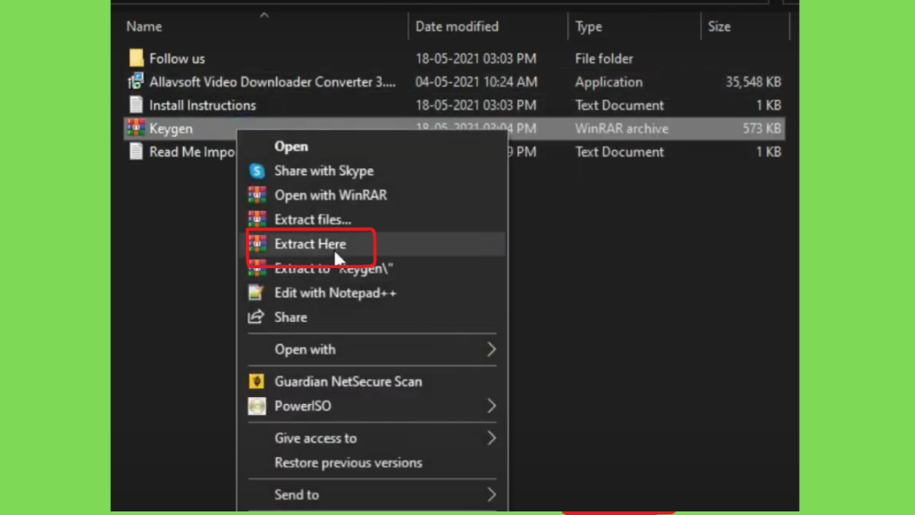Click the Follow us folder icon
The image size is (915, 515).
click(x=136, y=58)
